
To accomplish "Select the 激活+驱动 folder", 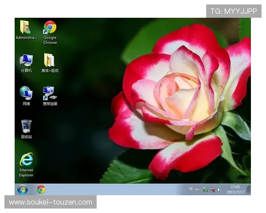I will (50, 60).
